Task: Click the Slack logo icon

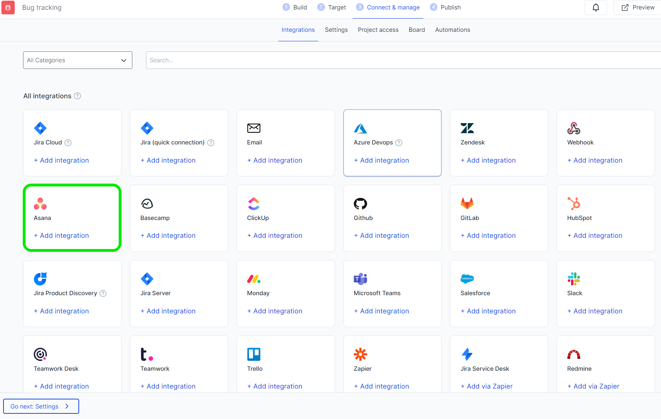Action: 574,279
